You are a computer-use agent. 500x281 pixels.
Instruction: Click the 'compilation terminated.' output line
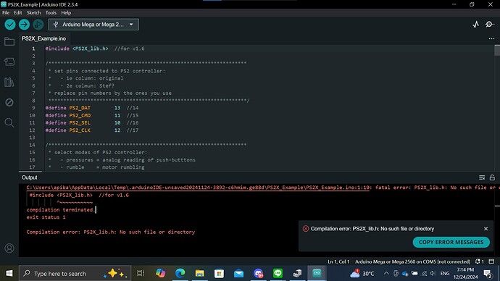point(60,210)
